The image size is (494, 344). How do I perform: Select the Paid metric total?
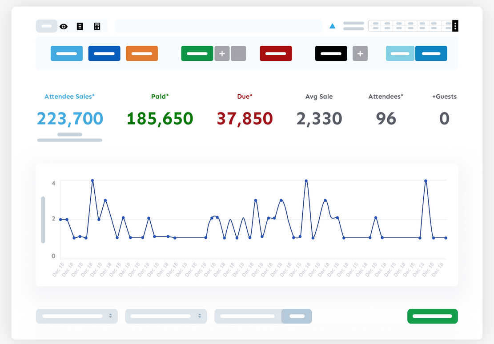[160, 118]
